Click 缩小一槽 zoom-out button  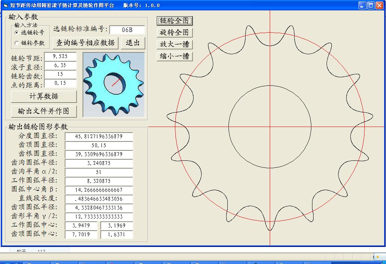click(175, 56)
